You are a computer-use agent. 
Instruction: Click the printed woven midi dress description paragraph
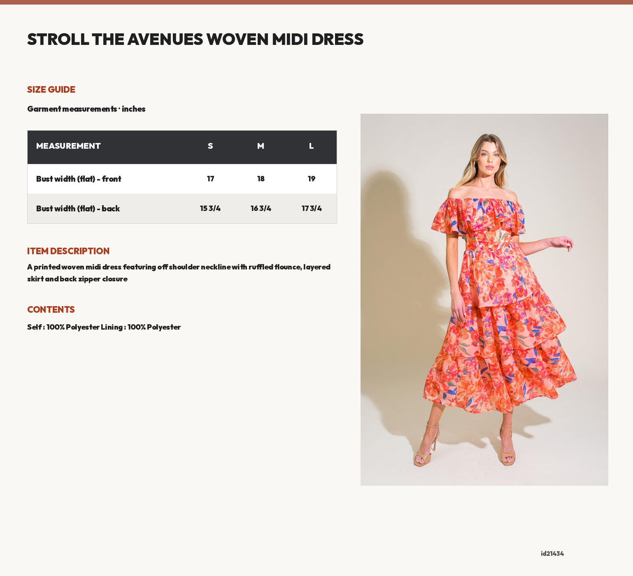pyautogui.click(x=179, y=273)
